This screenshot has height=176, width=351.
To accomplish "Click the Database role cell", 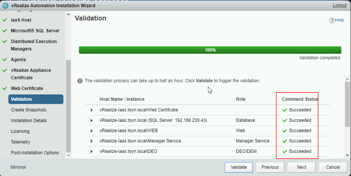I will click(x=245, y=120).
